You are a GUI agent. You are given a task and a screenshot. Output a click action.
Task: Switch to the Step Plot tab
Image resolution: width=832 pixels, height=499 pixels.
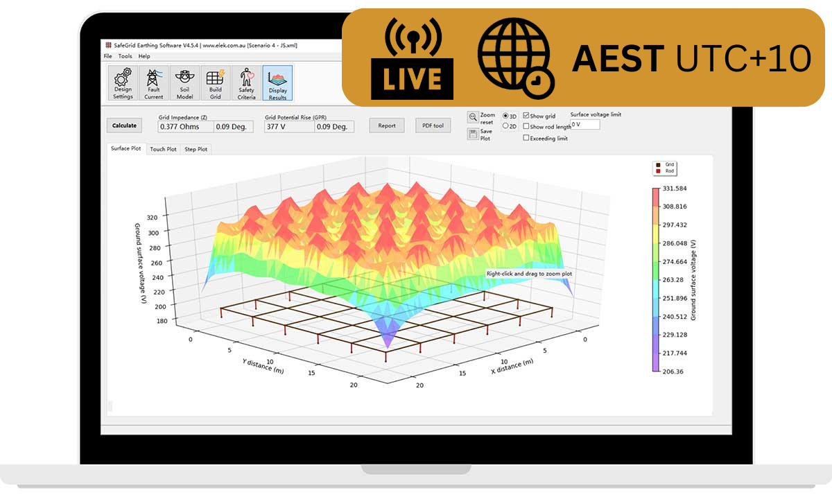[x=196, y=148]
